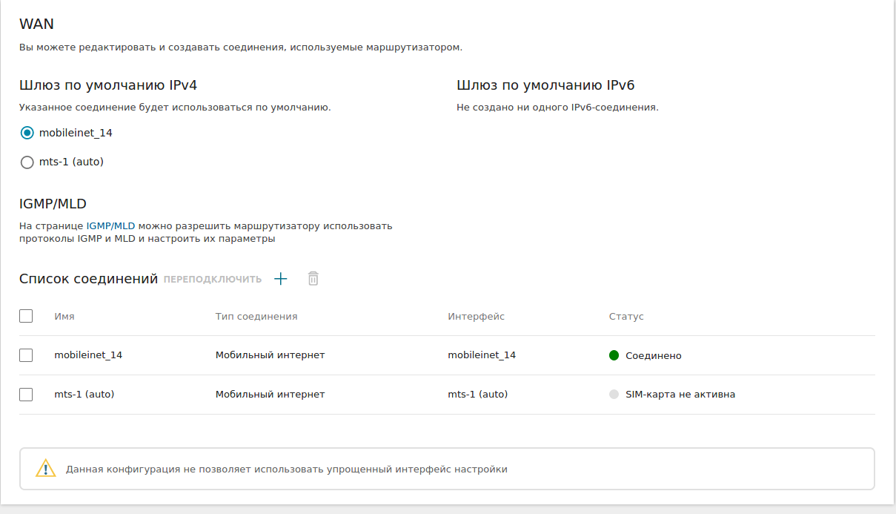Click the gray SIM inactive status dot
The width and height of the screenshot is (896, 514).
pos(614,395)
